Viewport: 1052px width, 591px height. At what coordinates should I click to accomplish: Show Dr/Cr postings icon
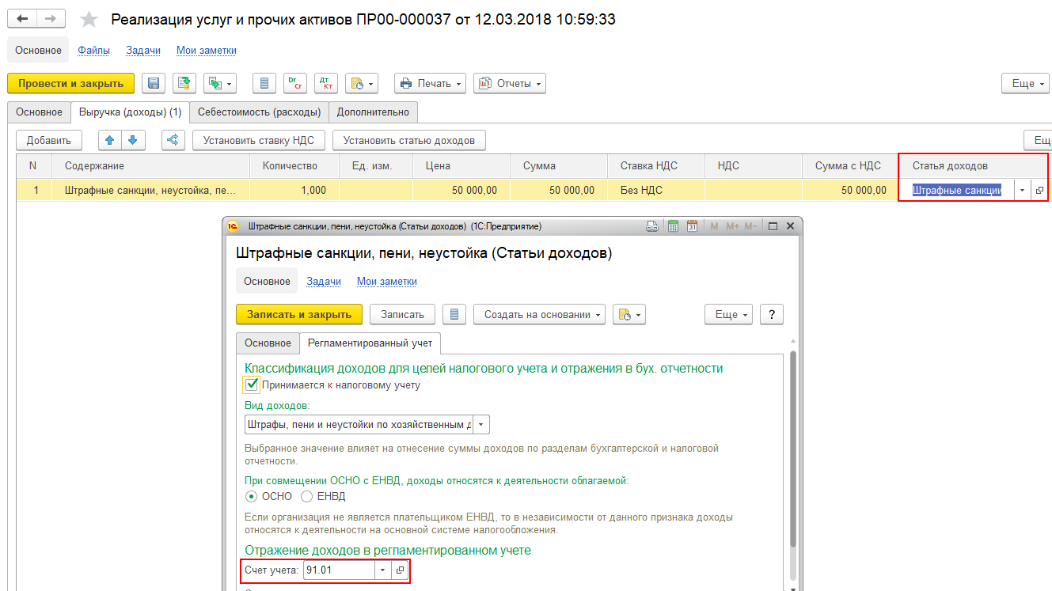point(295,83)
